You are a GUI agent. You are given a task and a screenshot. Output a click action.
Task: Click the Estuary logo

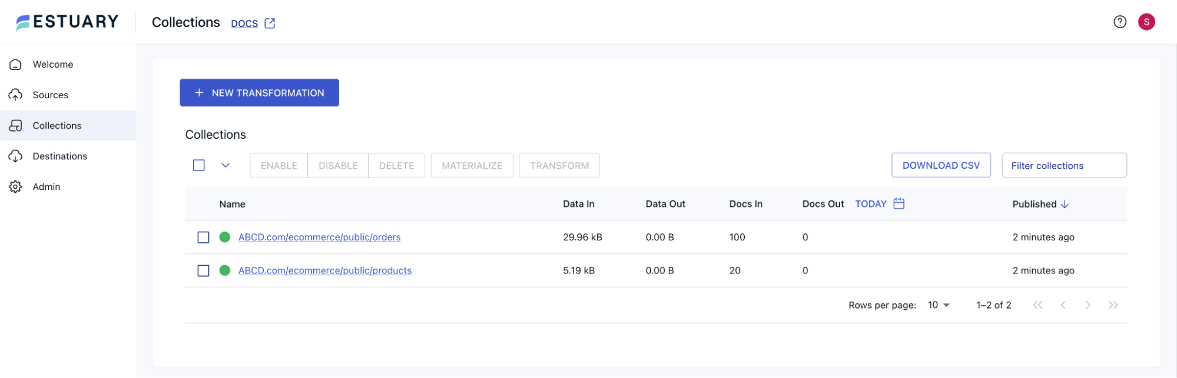click(x=67, y=22)
